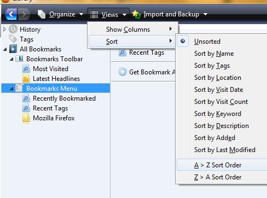Choose Sort by Last Modified

[x=225, y=150]
